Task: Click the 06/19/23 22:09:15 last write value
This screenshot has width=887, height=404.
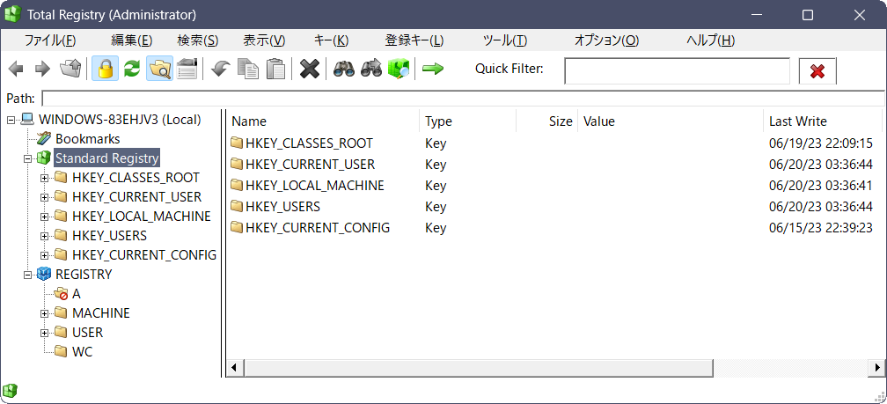Action: pos(821,143)
